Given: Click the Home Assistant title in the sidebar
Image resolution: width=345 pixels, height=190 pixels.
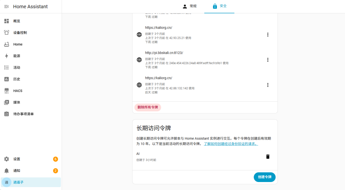Looking at the screenshot, I should [x=30, y=7].
